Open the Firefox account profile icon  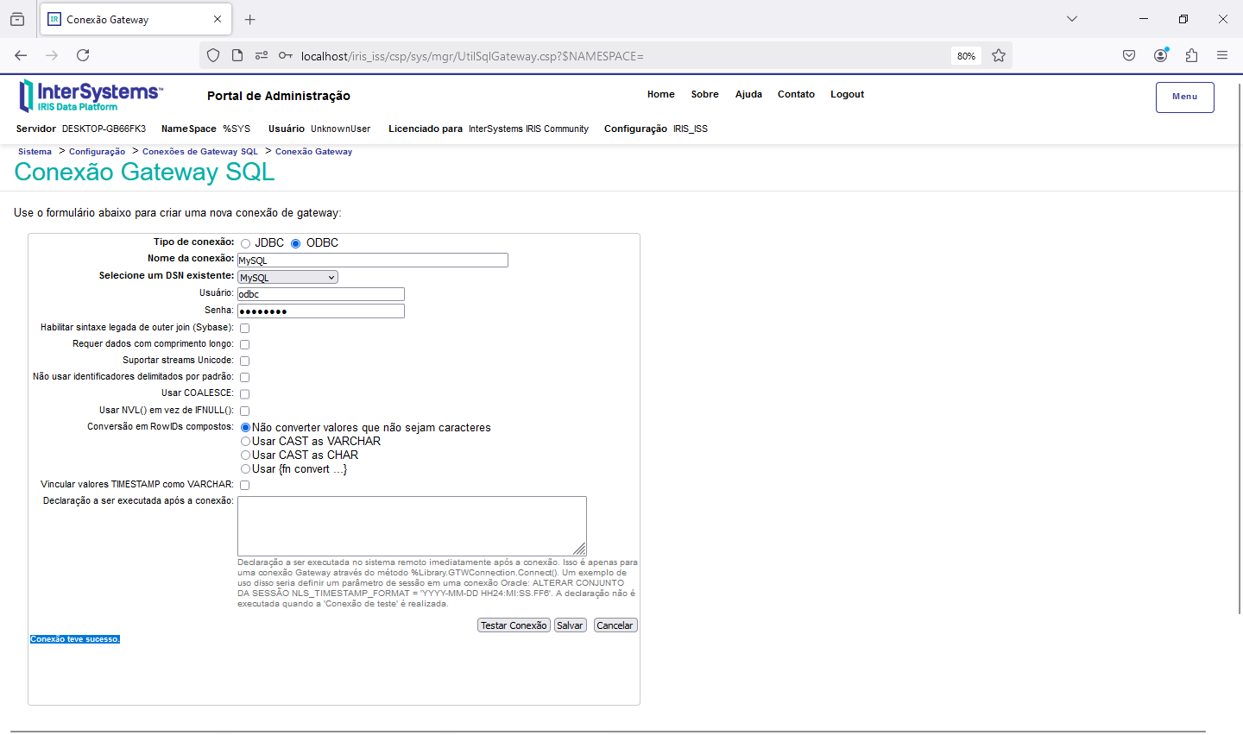click(1160, 55)
